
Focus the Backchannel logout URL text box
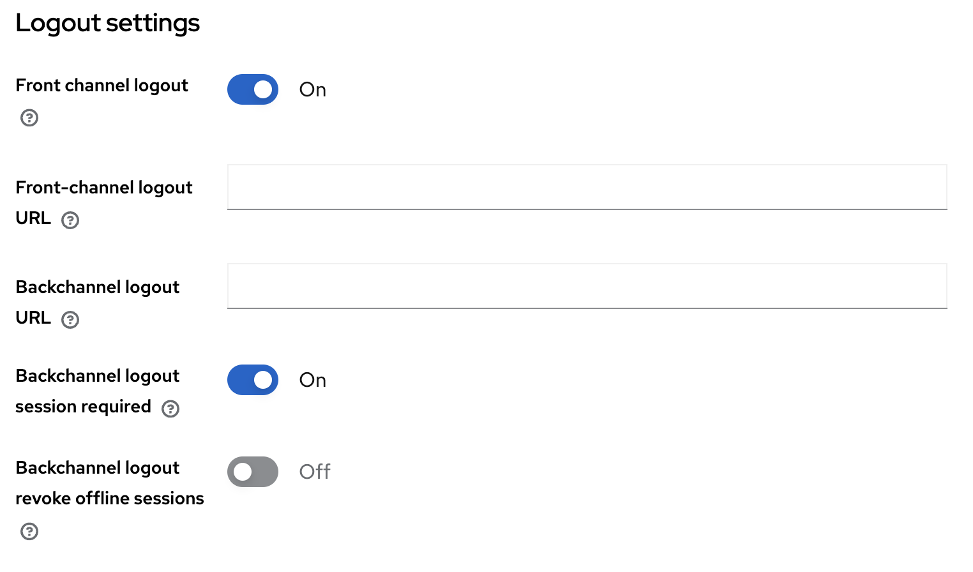pos(587,286)
